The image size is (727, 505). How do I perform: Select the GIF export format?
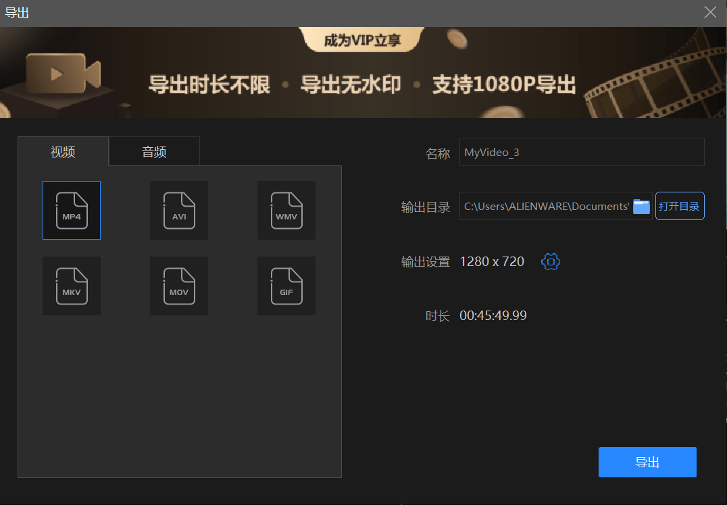(x=286, y=286)
